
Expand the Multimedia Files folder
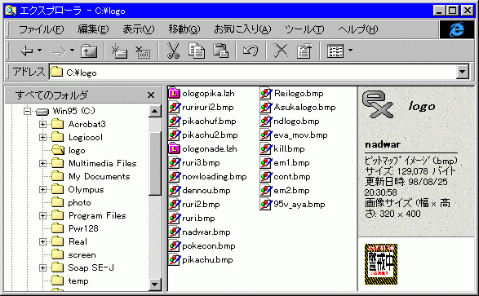tap(42, 164)
